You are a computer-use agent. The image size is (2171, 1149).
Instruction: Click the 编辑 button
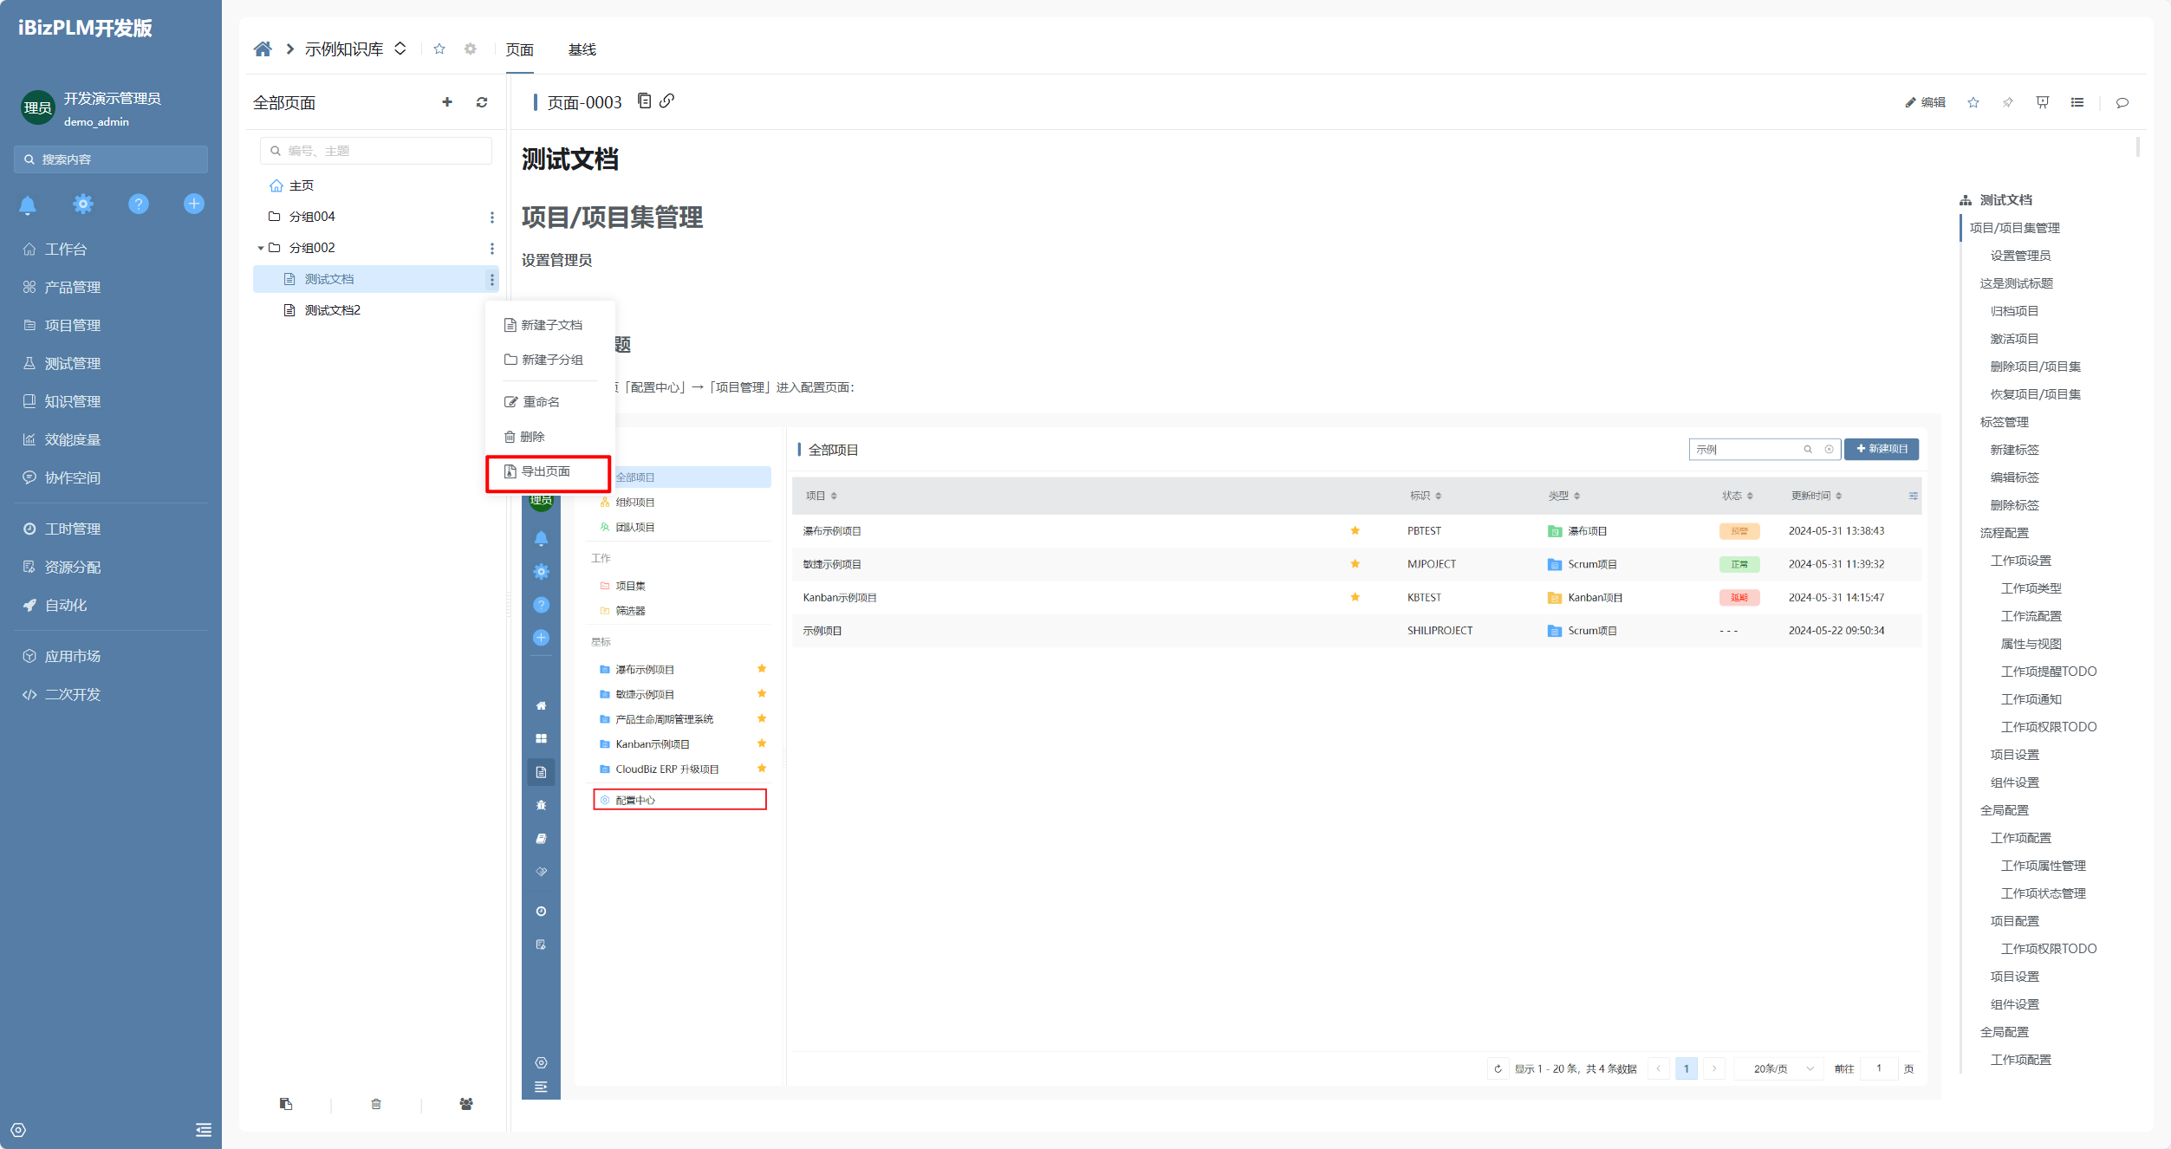[1925, 102]
